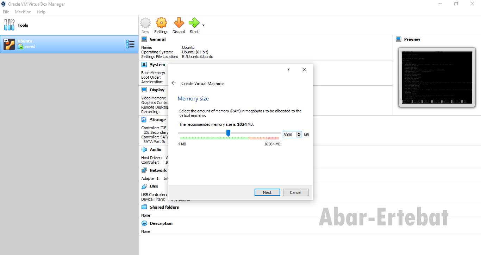Click the Description speech bubble icon

[144, 223]
